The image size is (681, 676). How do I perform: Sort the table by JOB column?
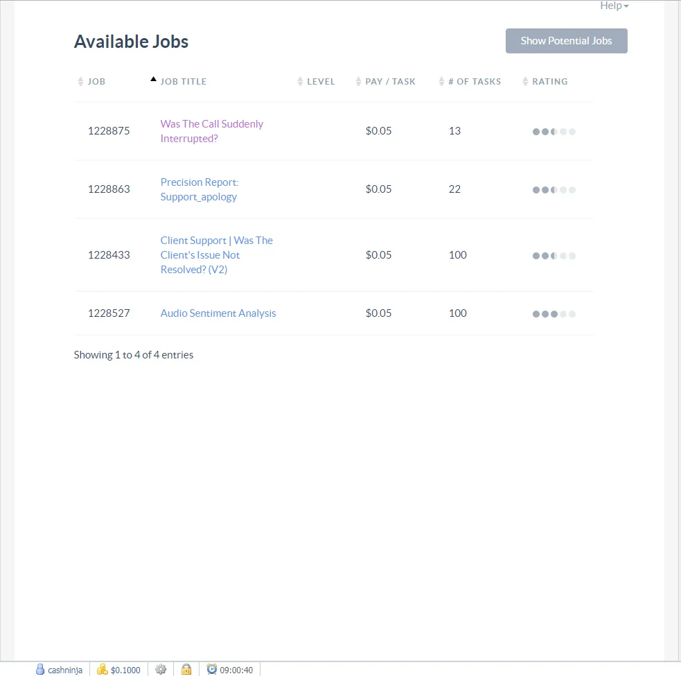(x=91, y=81)
